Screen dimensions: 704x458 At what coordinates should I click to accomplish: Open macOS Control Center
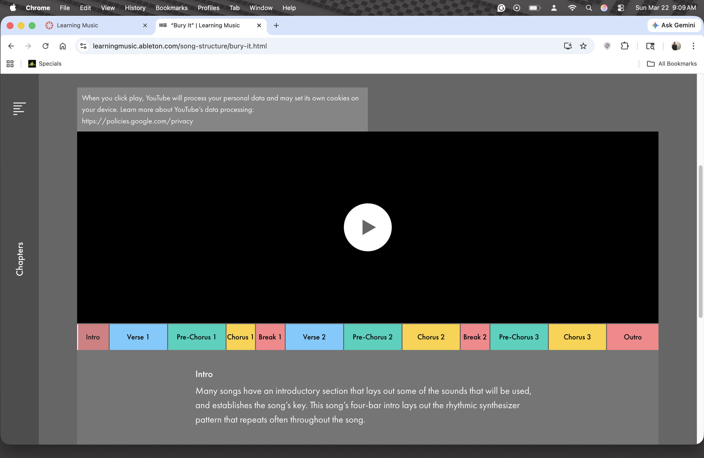(621, 8)
